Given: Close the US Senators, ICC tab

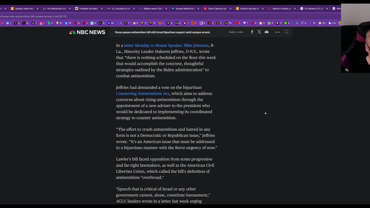Looking at the screenshot, I should tap(327, 9).
